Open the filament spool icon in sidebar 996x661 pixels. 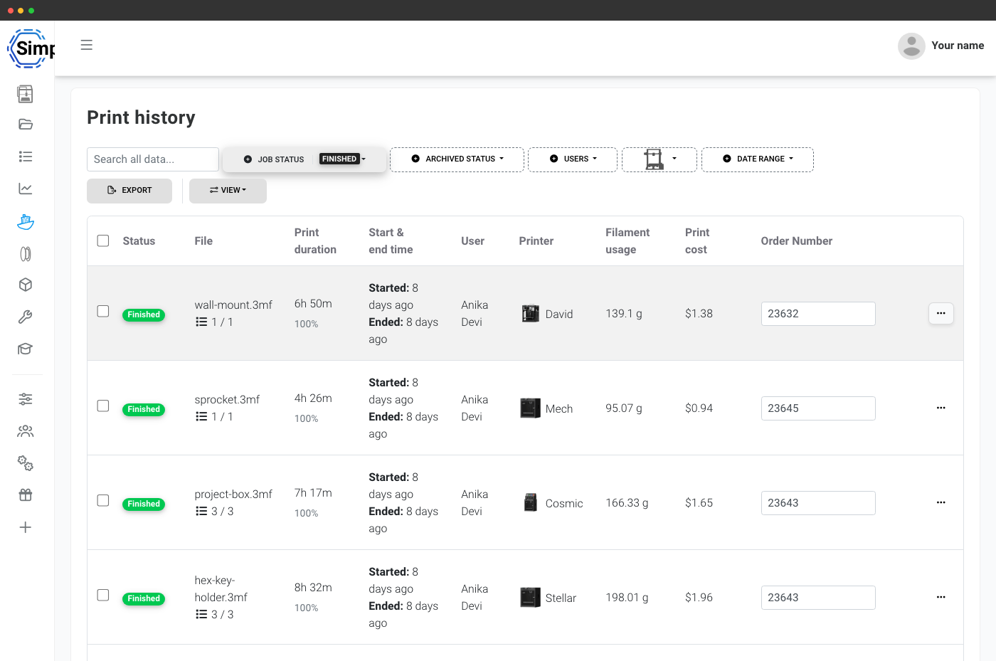click(26, 254)
